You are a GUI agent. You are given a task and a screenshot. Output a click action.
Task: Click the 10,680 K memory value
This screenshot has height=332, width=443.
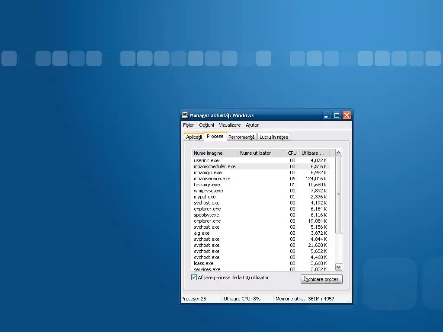pyautogui.click(x=317, y=184)
